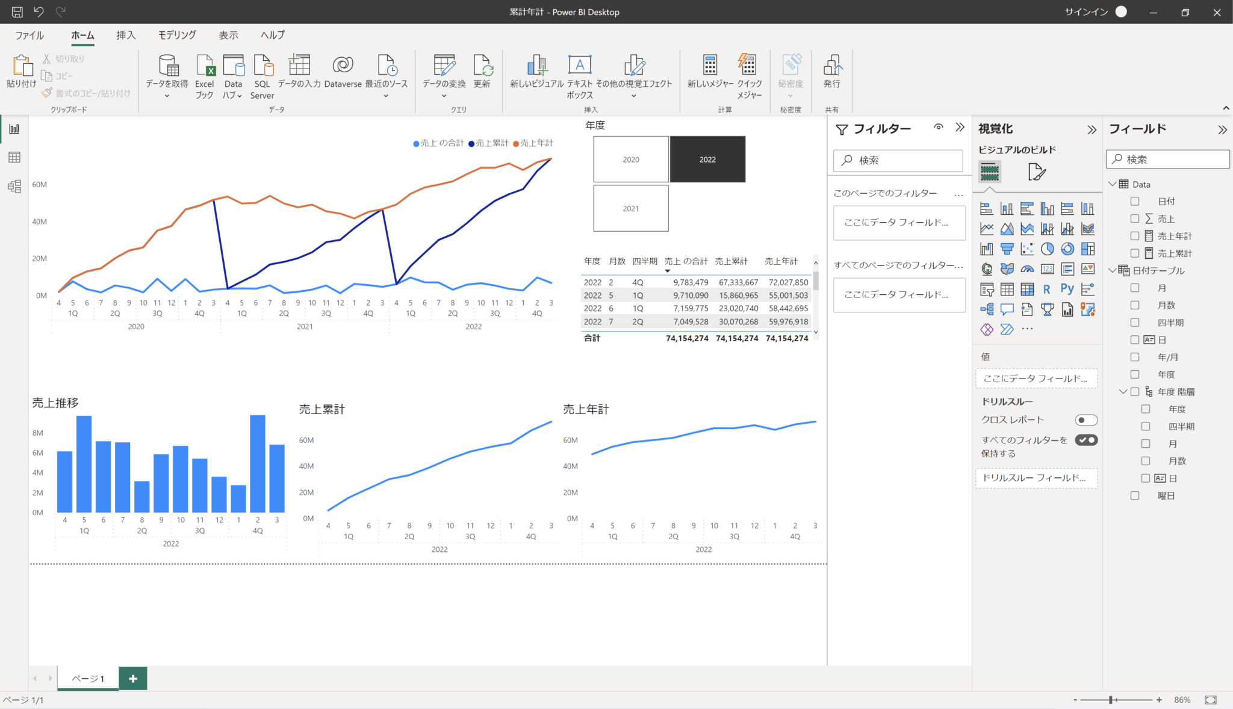Choose the Python visual icon
This screenshot has width=1233, height=709.
(1067, 289)
